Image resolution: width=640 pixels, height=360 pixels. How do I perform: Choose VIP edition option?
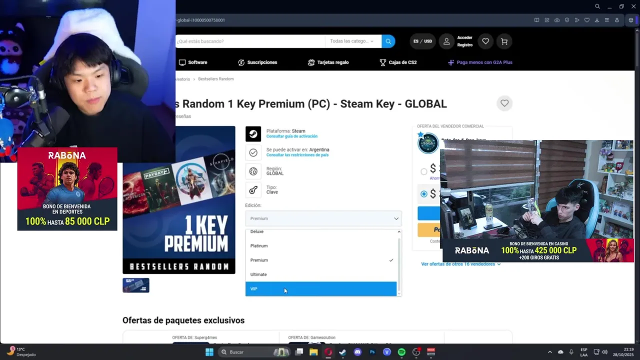pos(321,289)
